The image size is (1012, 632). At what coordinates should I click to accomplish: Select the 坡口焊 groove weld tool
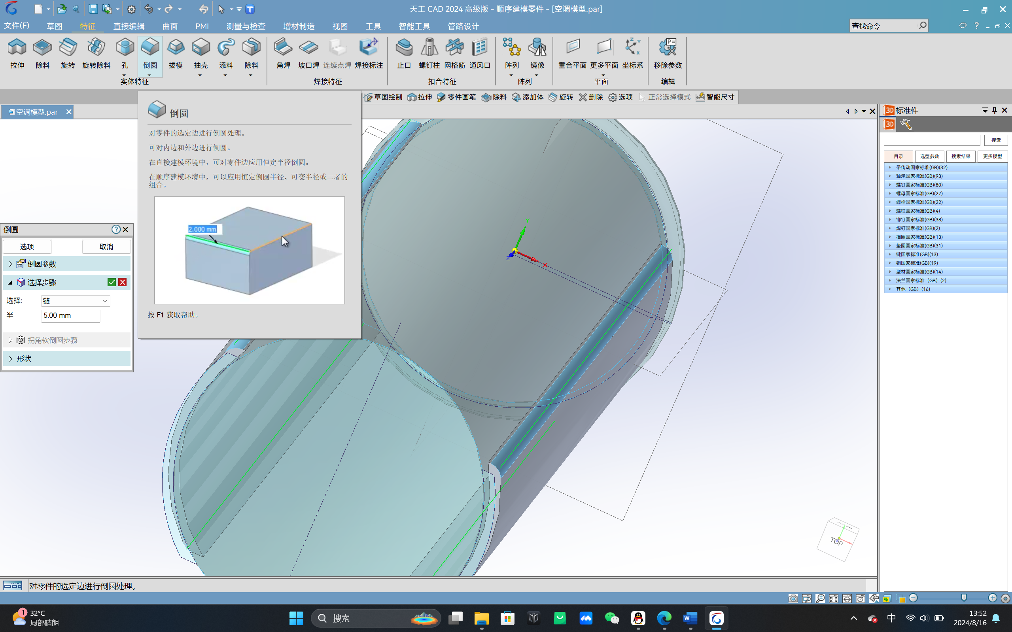point(308,53)
